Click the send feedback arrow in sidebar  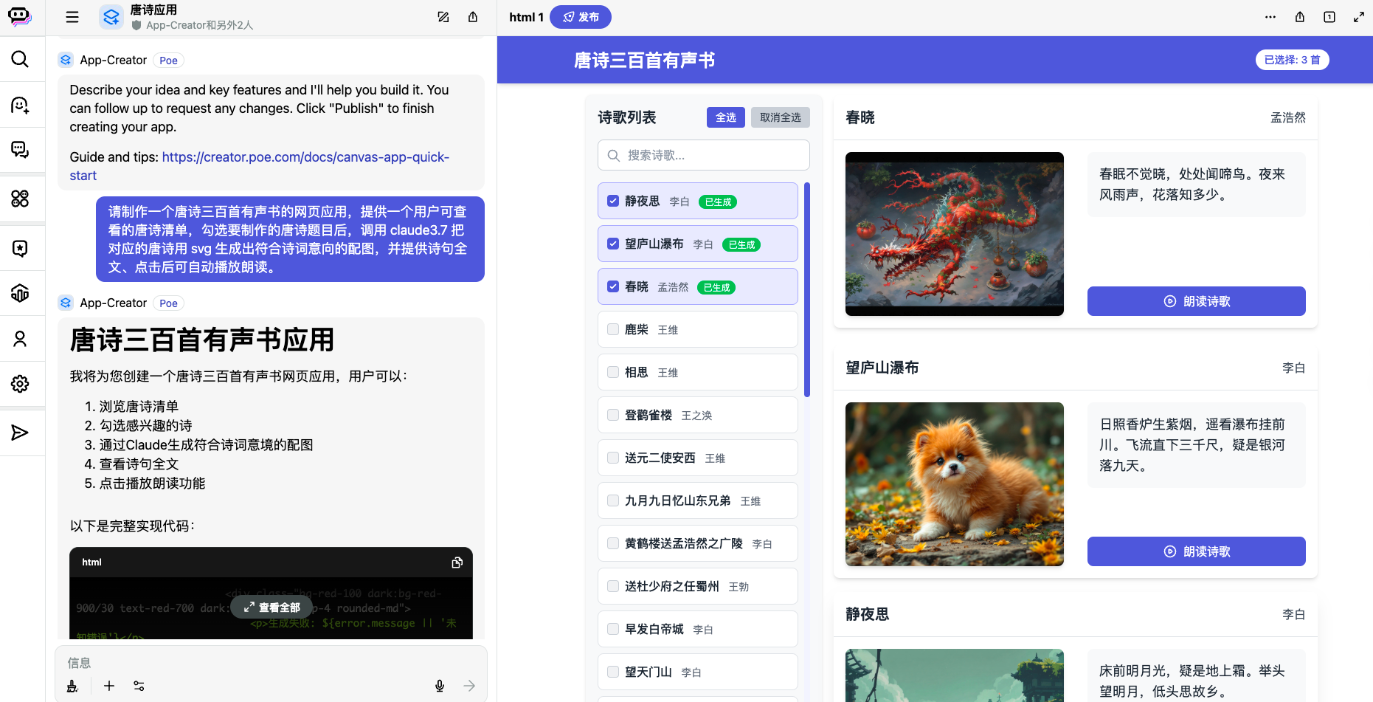(20, 433)
